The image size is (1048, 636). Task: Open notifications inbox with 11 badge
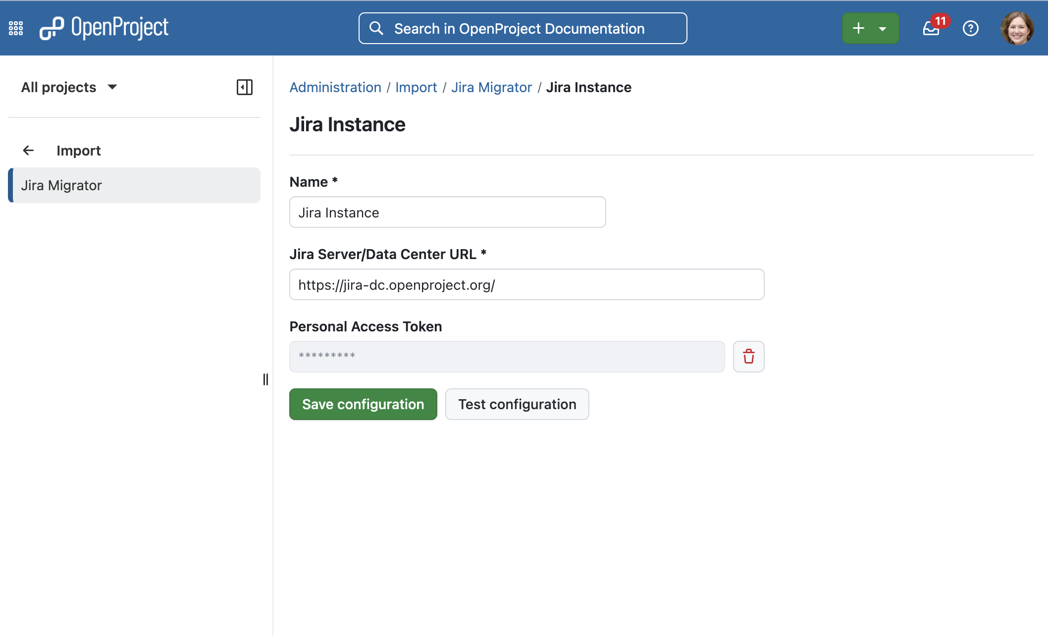tap(932, 28)
